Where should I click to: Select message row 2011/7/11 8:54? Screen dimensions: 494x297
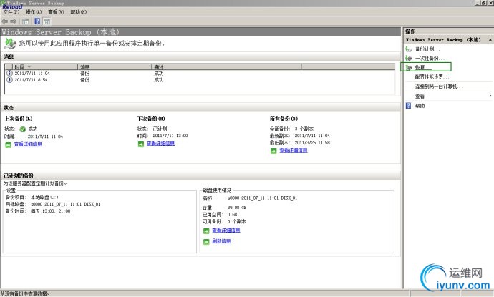tap(200, 80)
